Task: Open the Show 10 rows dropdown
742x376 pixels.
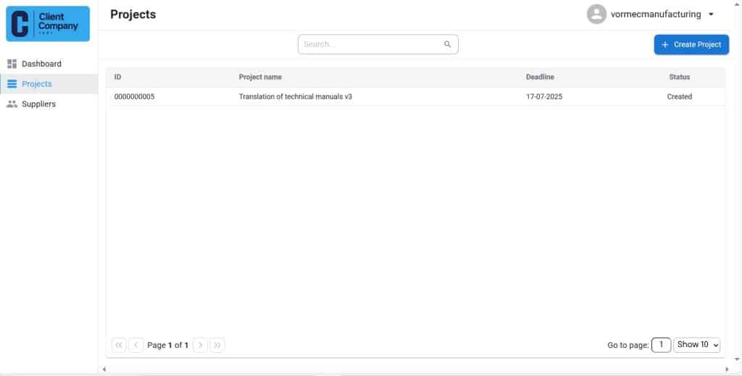Action: pos(696,345)
